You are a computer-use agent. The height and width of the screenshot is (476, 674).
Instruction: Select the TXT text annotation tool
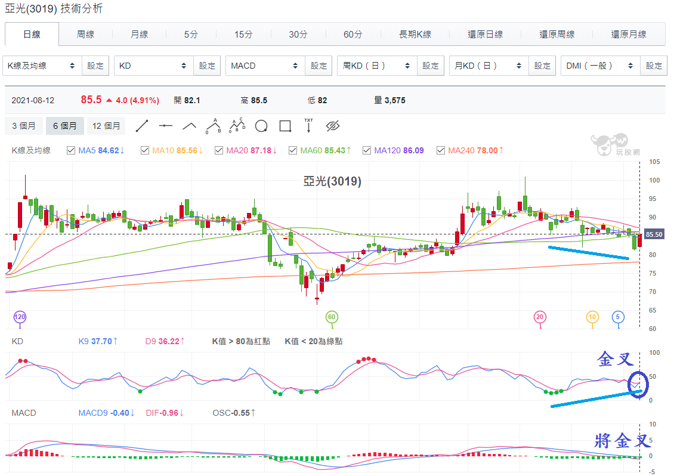[x=308, y=125]
